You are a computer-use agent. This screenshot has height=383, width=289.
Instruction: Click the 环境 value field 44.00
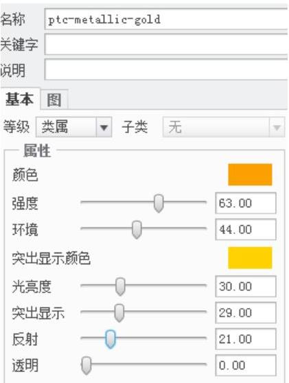246,230
